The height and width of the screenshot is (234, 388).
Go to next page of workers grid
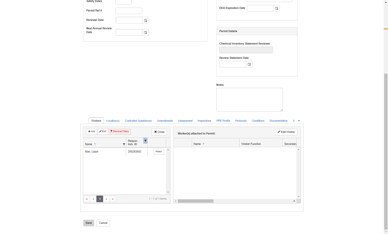106,199
